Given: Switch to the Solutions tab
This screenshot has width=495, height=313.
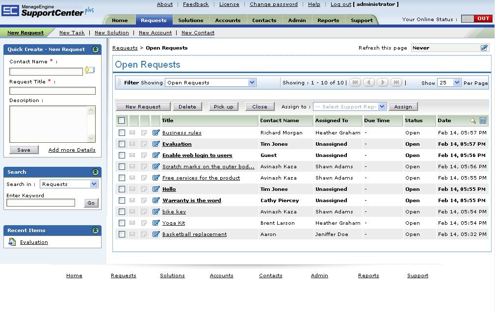Looking at the screenshot, I should pyautogui.click(x=191, y=20).
